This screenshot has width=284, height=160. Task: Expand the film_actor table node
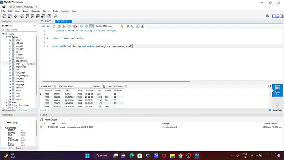point(10,73)
